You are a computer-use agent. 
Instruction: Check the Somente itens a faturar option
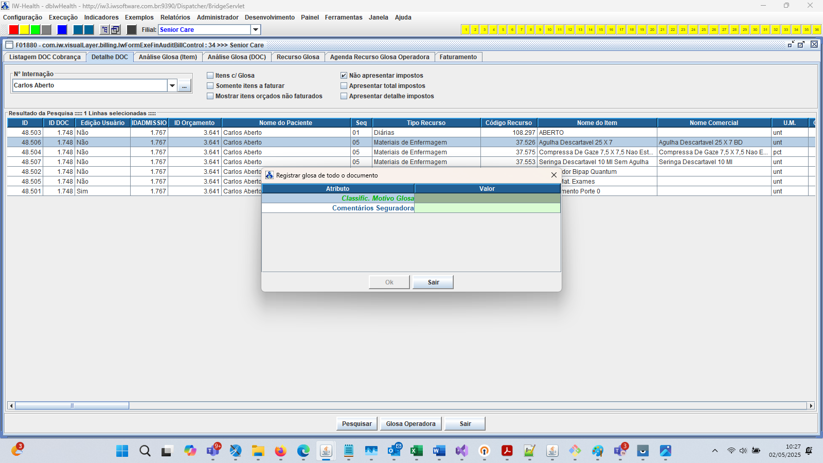coord(210,86)
